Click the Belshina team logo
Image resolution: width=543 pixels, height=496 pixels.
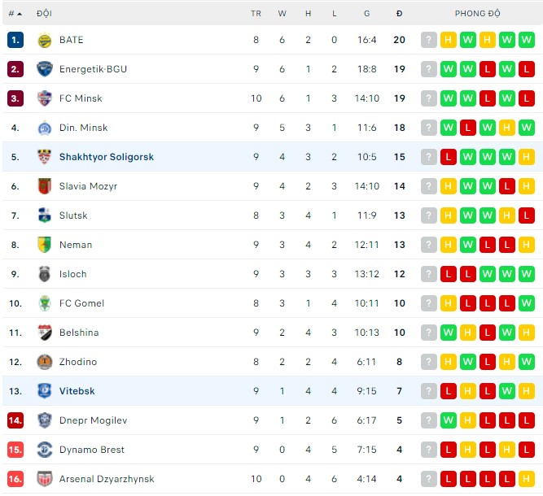tap(45, 333)
